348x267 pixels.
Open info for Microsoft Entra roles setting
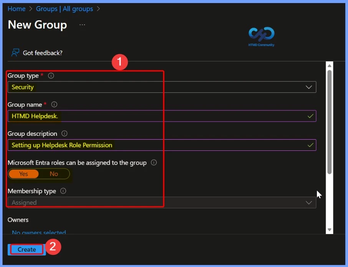click(154, 162)
